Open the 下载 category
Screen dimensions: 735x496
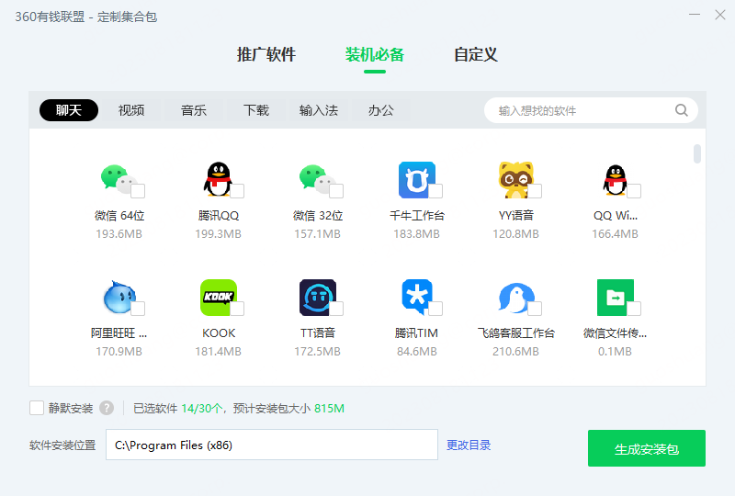tap(256, 110)
